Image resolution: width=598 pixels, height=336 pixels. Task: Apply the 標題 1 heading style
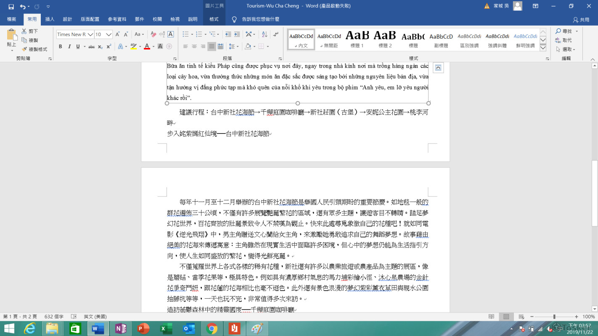tap(357, 39)
